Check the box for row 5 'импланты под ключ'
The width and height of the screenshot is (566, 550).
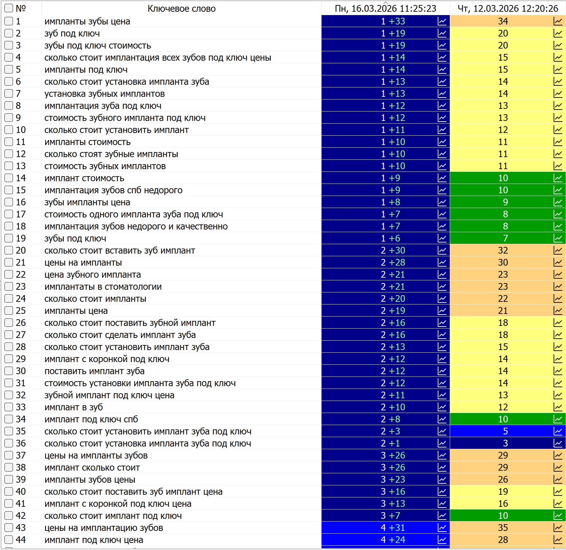point(9,70)
